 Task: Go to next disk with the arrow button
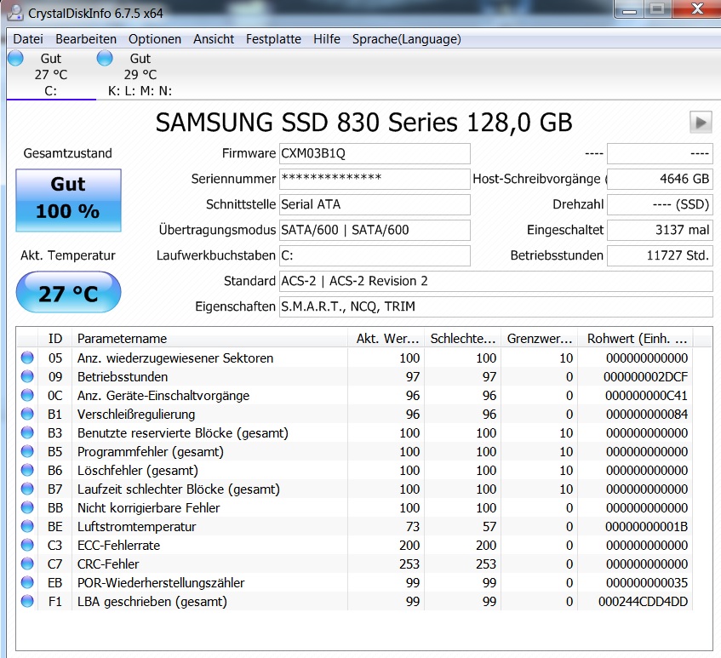click(701, 123)
